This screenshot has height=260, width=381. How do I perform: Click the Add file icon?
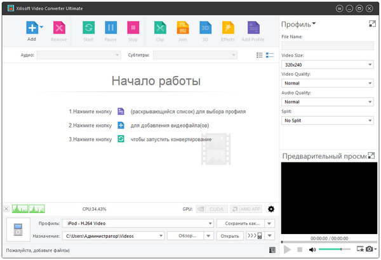pyautogui.click(x=31, y=28)
